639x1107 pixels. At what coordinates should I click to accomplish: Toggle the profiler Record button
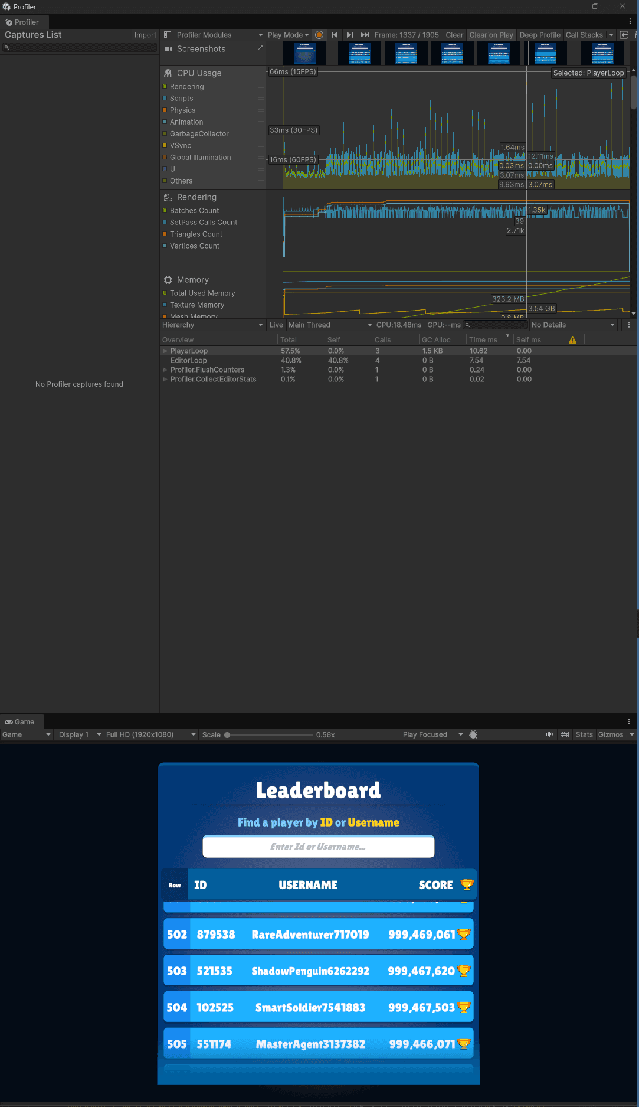pos(319,35)
